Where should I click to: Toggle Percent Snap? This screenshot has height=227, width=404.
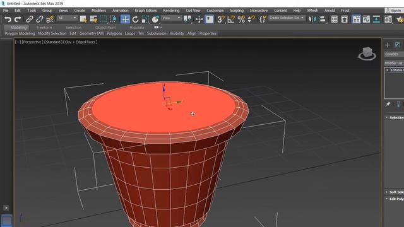[241, 20]
